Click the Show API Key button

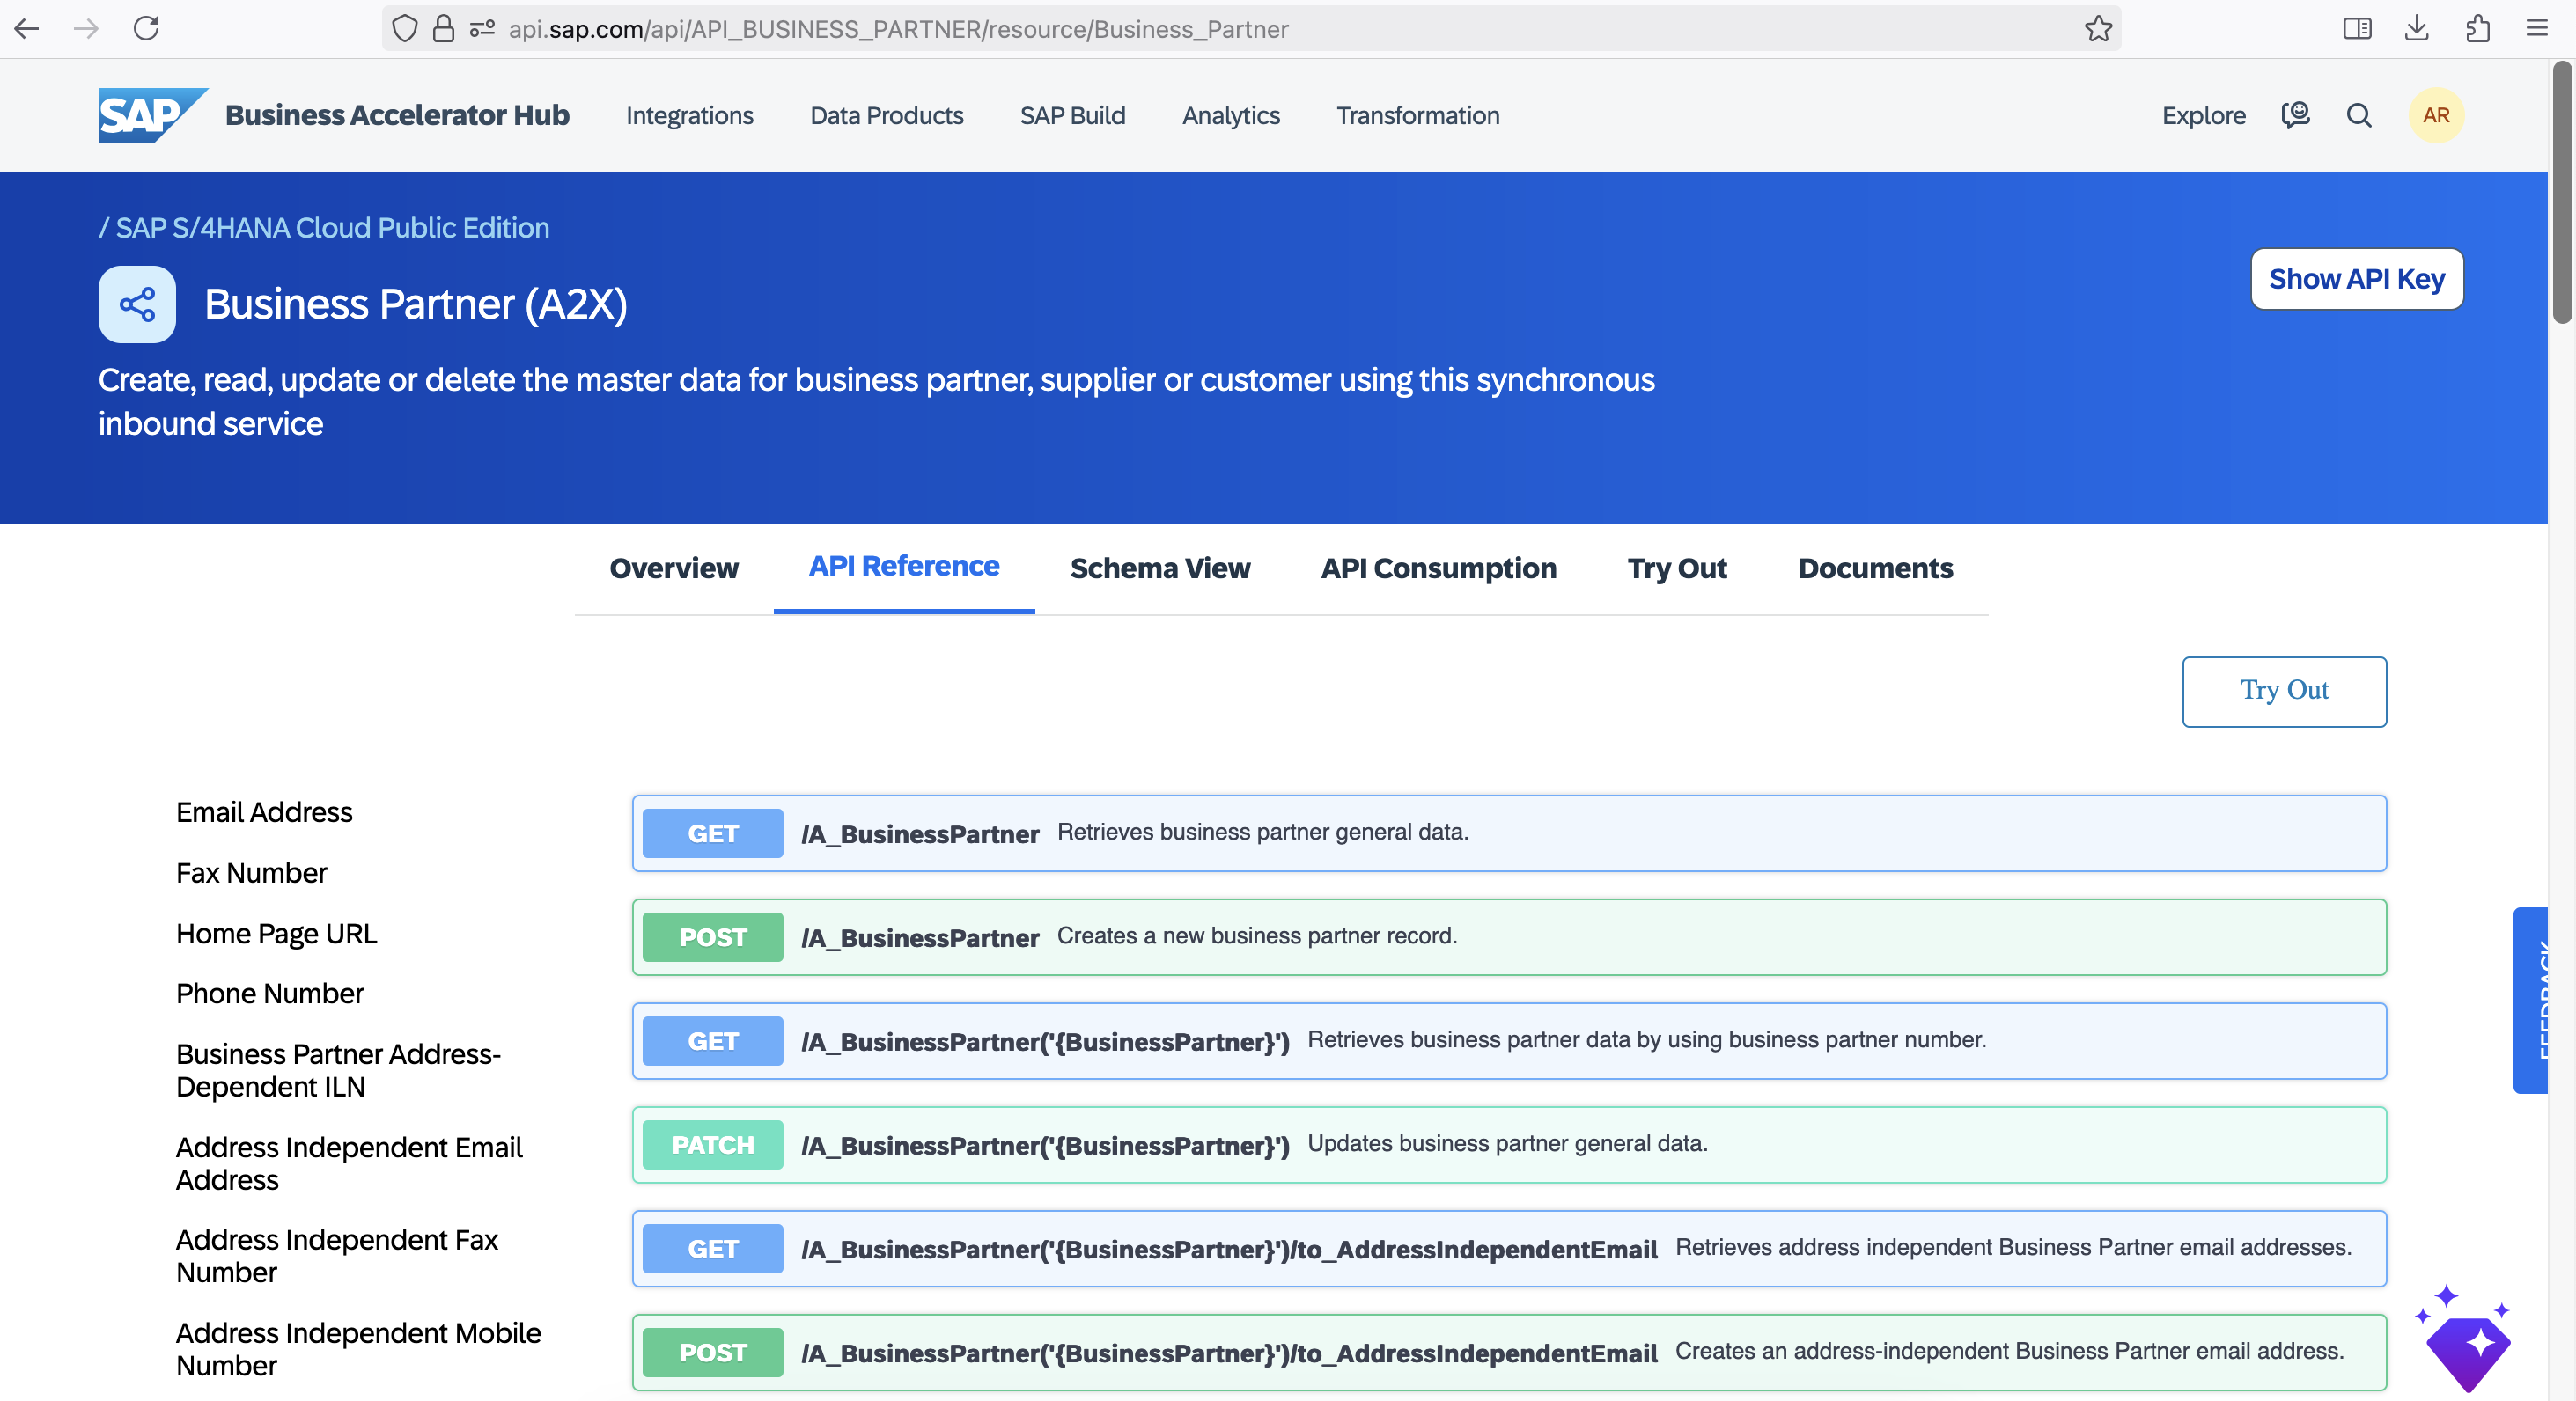pyautogui.click(x=2357, y=279)
